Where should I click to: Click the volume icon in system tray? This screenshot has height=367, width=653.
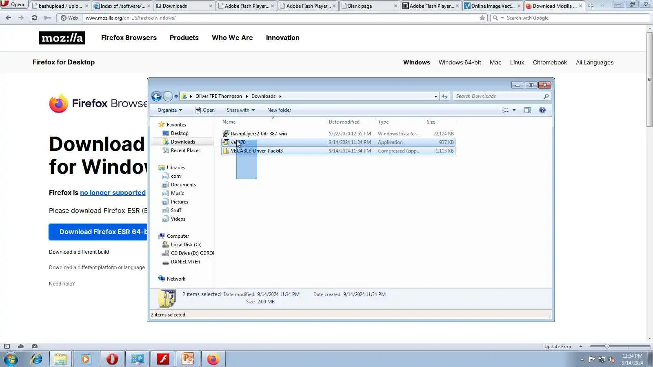612,359
